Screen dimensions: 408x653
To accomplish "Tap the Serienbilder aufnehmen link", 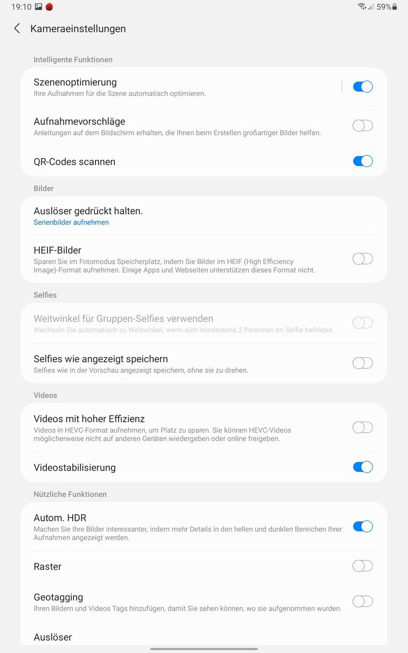I will coord(71,223).
